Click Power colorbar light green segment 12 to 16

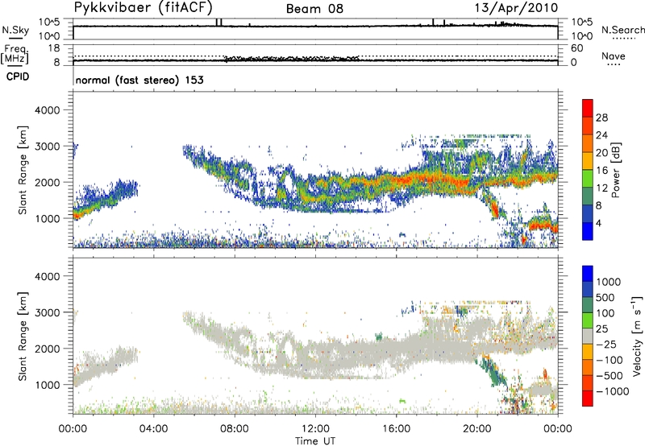(588, 179)
